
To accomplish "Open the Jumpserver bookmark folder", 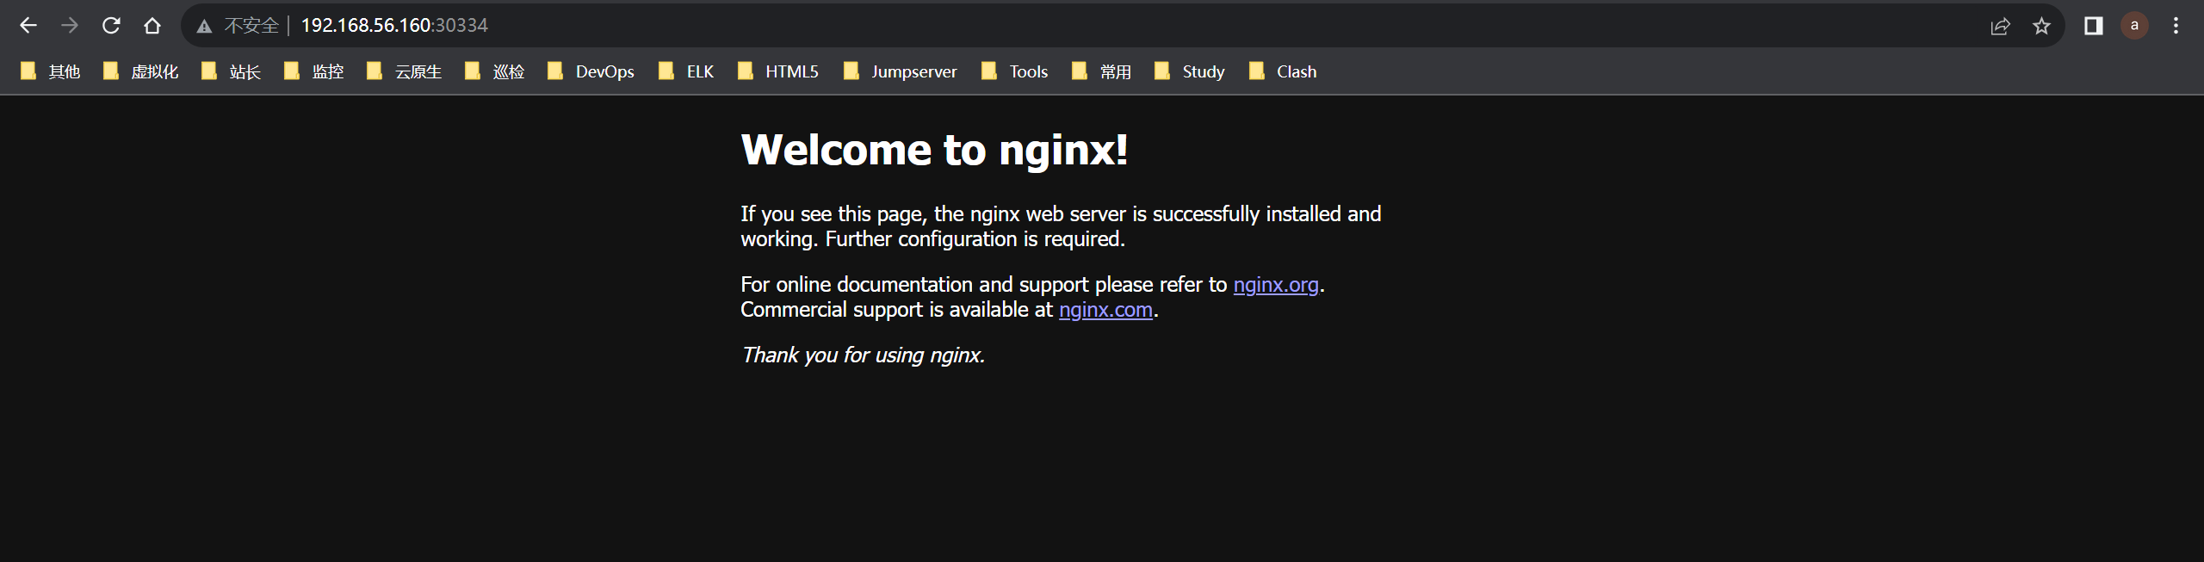I will 901,71.
